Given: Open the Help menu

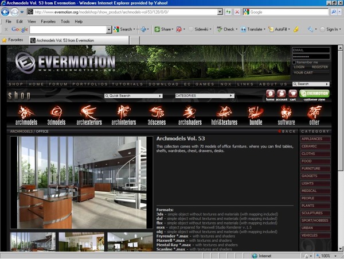Looking at the screenshot, I should tap(79, 21).
